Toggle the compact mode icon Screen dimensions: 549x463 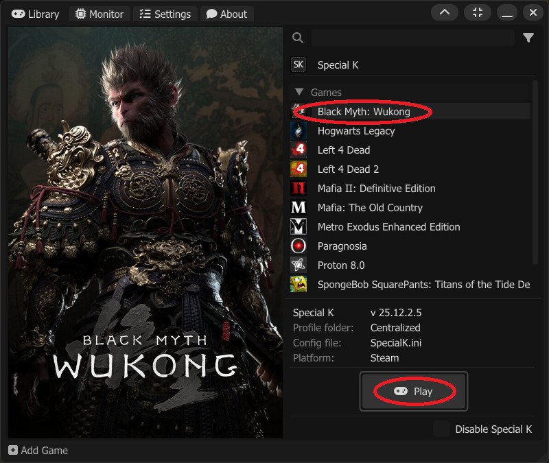[x=478, y=12]
